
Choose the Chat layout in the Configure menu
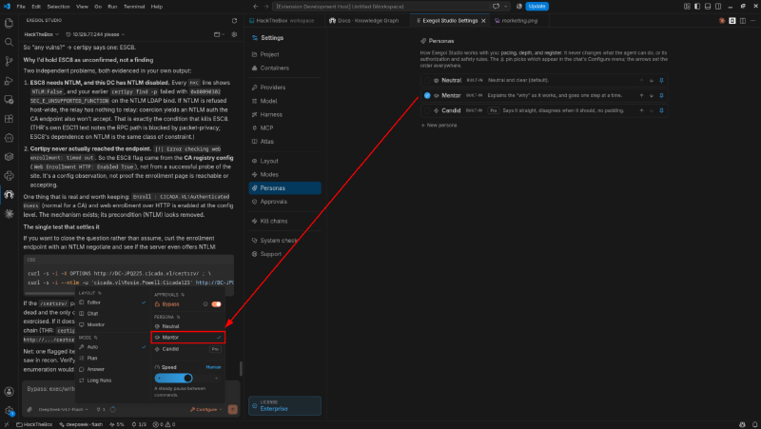(112, 314)
